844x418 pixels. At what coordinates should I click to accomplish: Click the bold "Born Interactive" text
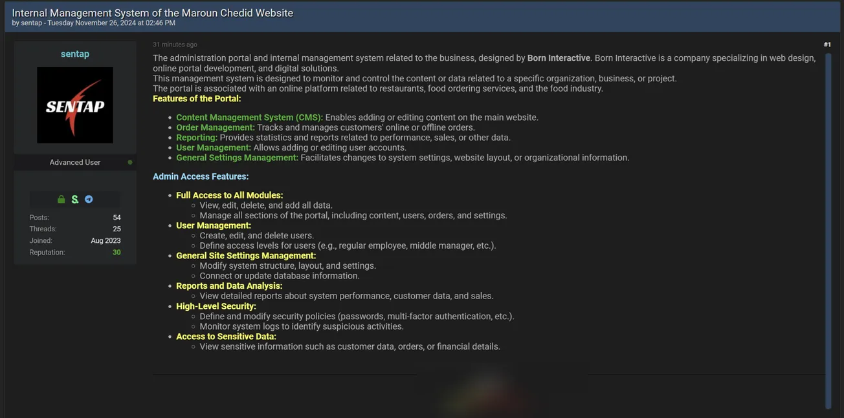click(x=559, y=58)
